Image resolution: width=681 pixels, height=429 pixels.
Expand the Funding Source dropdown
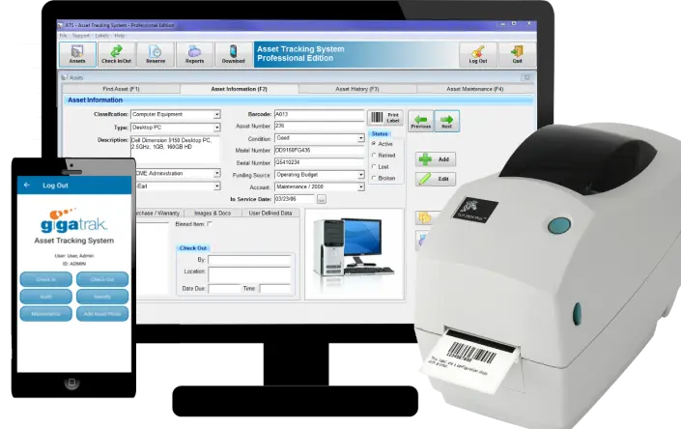(x=360, y=175)
